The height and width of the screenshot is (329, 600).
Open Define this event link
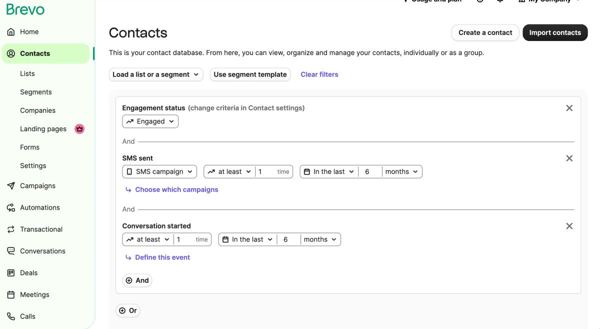point(162,257)
